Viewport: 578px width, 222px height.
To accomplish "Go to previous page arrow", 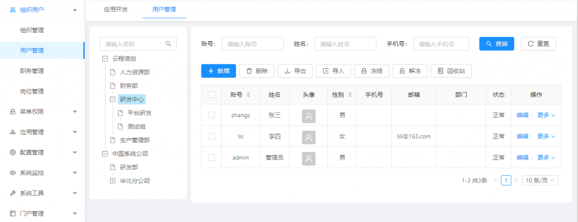I will click(x=496, y=180).
